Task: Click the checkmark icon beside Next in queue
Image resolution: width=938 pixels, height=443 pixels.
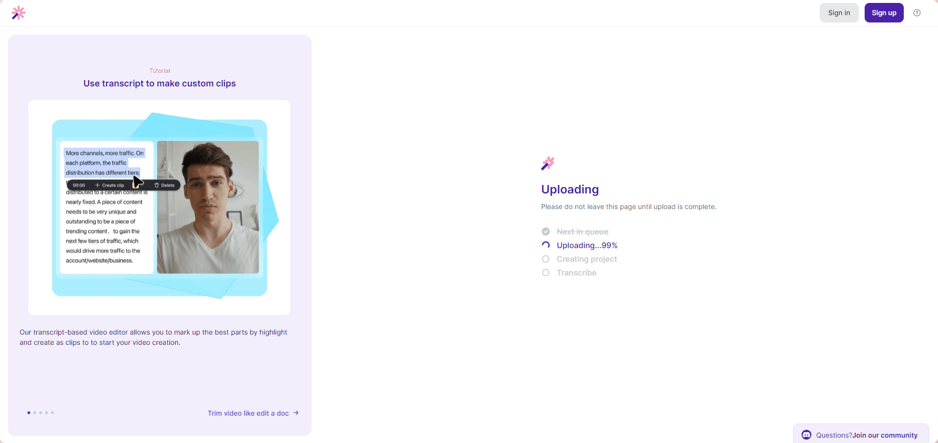Action: [546, 232]
